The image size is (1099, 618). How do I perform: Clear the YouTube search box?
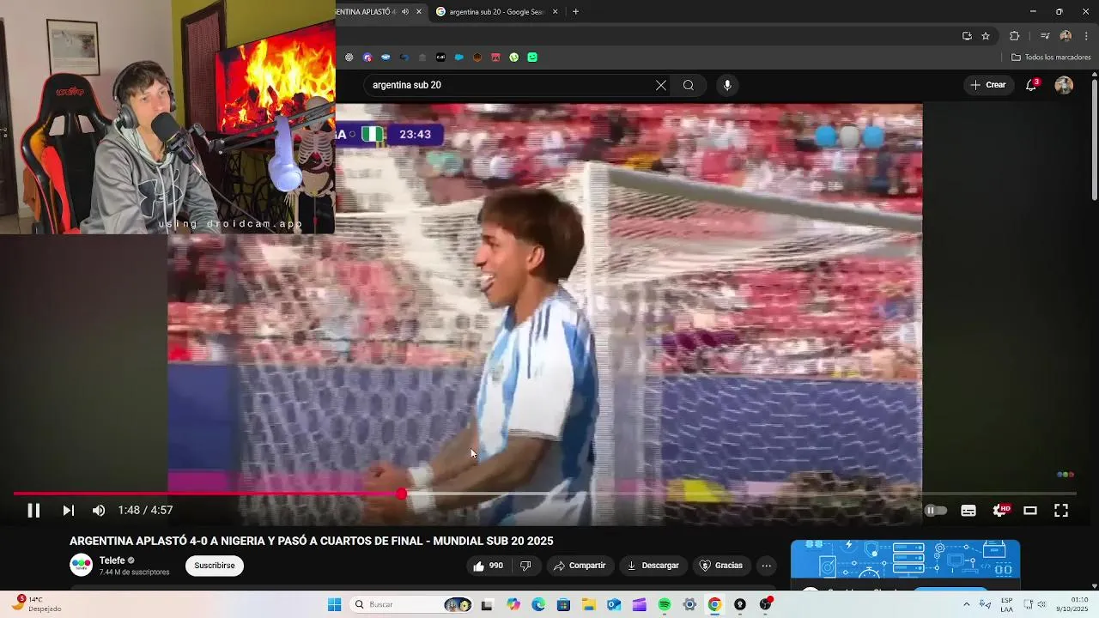pyautogui.click(x=661, y=85)
